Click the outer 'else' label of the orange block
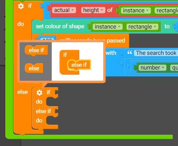 (22, 92)
